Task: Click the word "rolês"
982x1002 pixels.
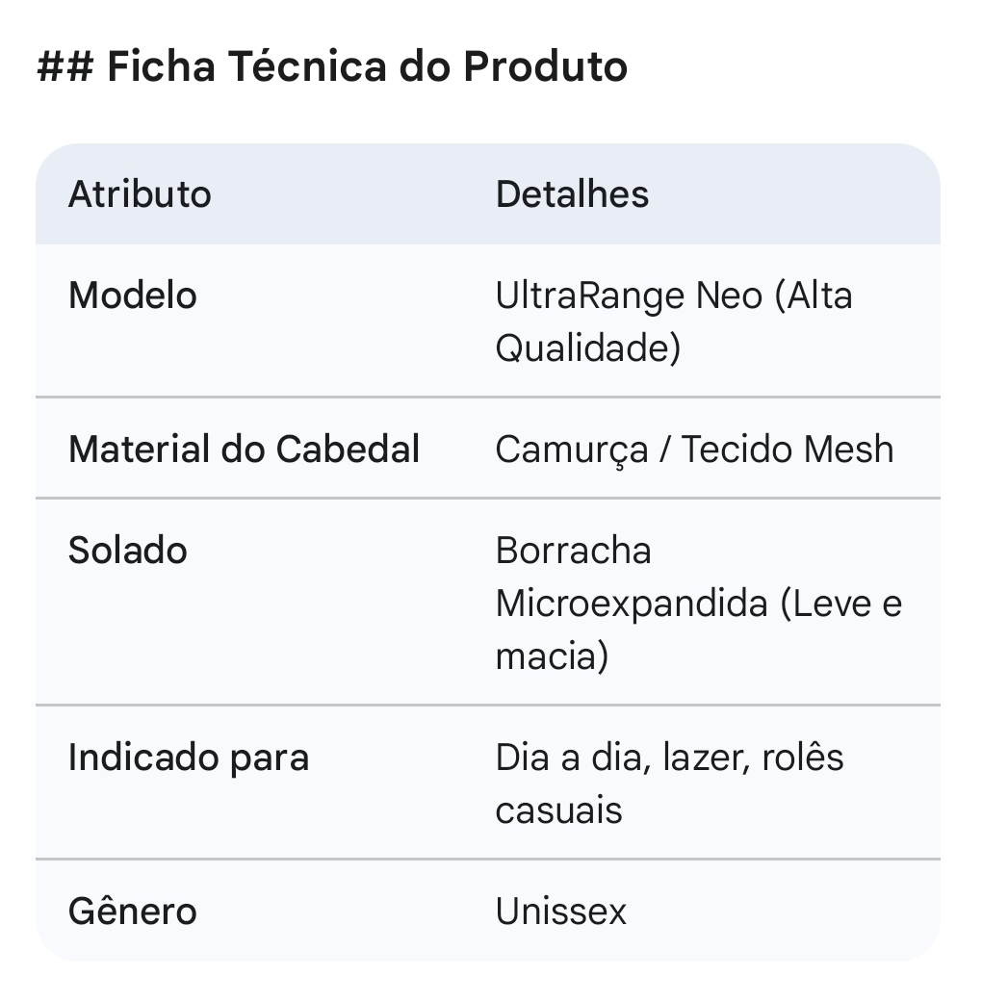Action: pos(802,758)
